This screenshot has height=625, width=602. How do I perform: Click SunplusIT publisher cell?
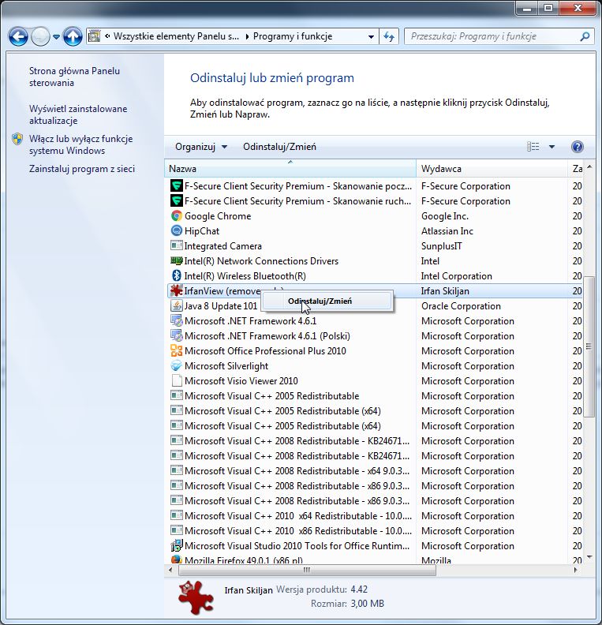point(441,246)
